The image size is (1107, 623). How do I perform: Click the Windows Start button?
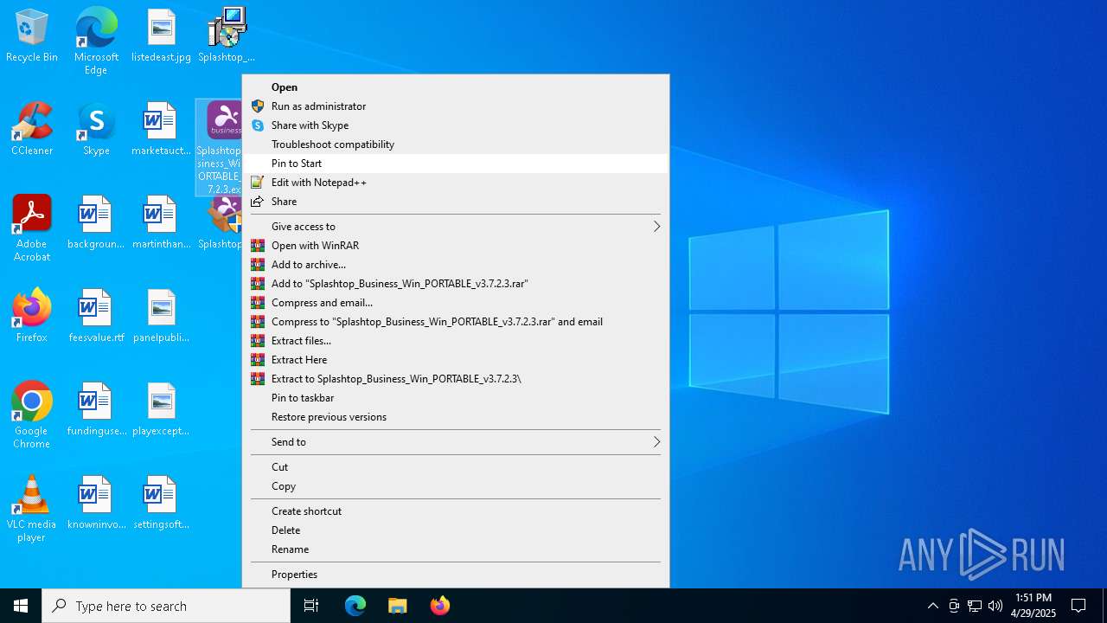click(21, 606)
